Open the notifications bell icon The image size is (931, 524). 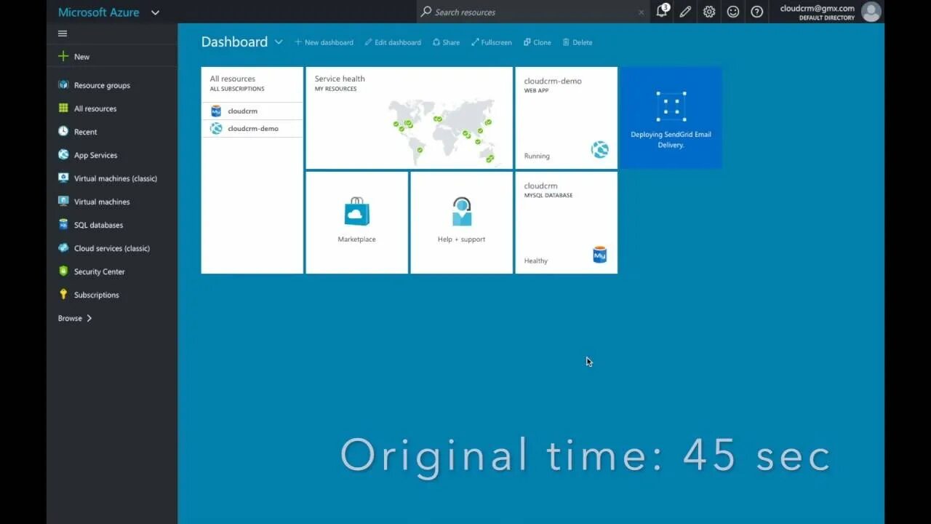(662, 12)
